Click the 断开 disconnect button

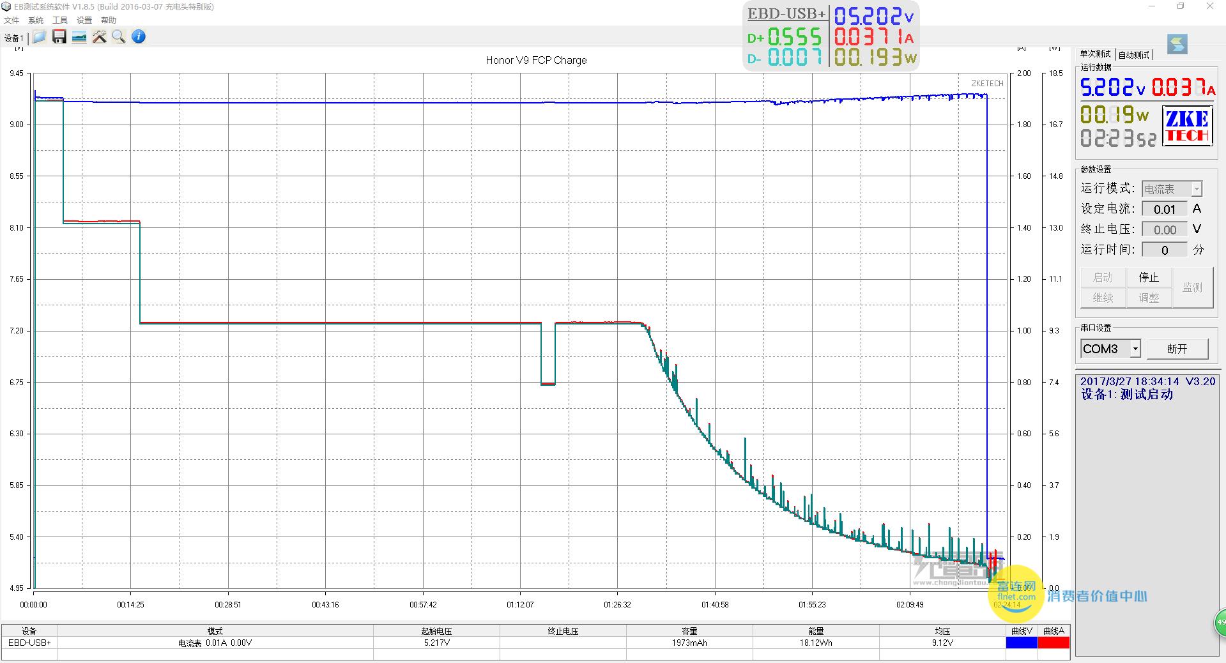pos(1177,349)
